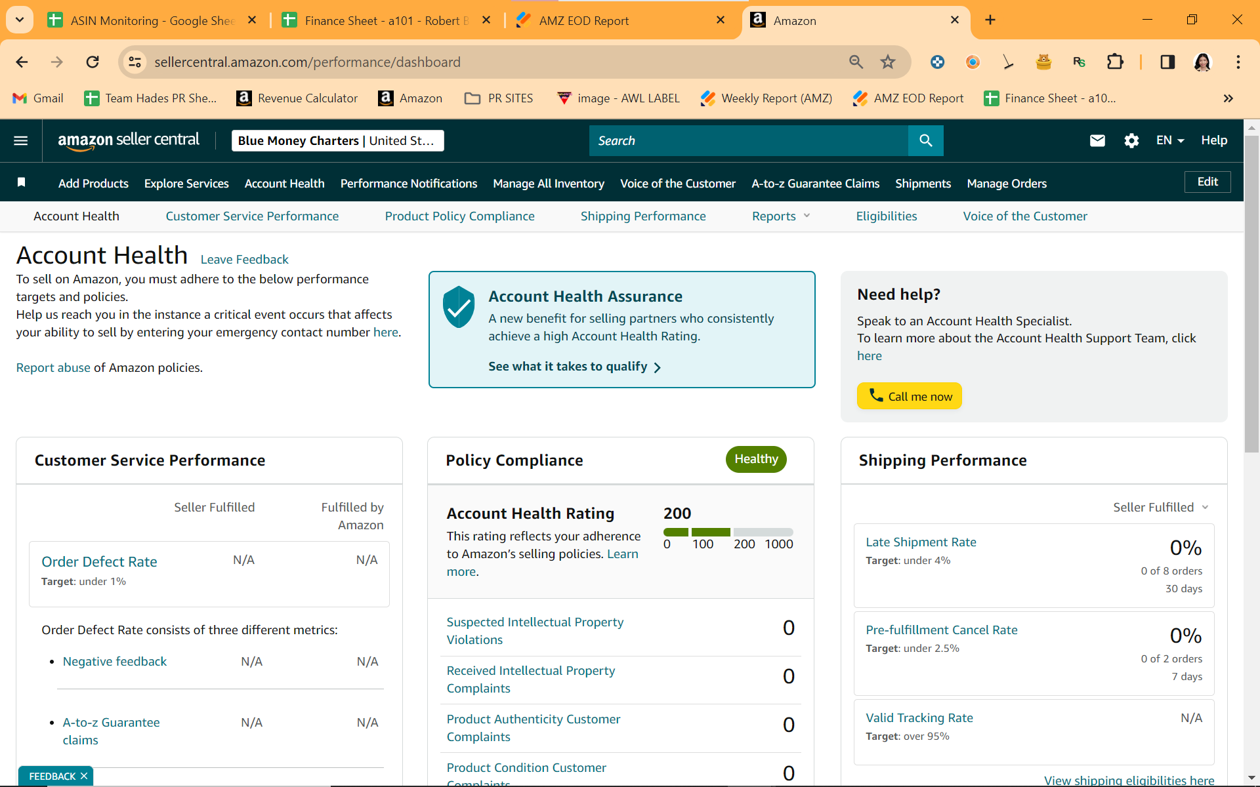The image size is (1260, 787).
Task: Reload the current page
Action: pos(93,62)
